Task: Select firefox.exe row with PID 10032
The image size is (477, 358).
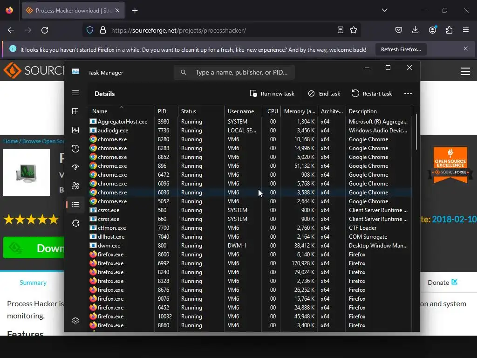Action: pyautogui.click(x=250, y=317)
